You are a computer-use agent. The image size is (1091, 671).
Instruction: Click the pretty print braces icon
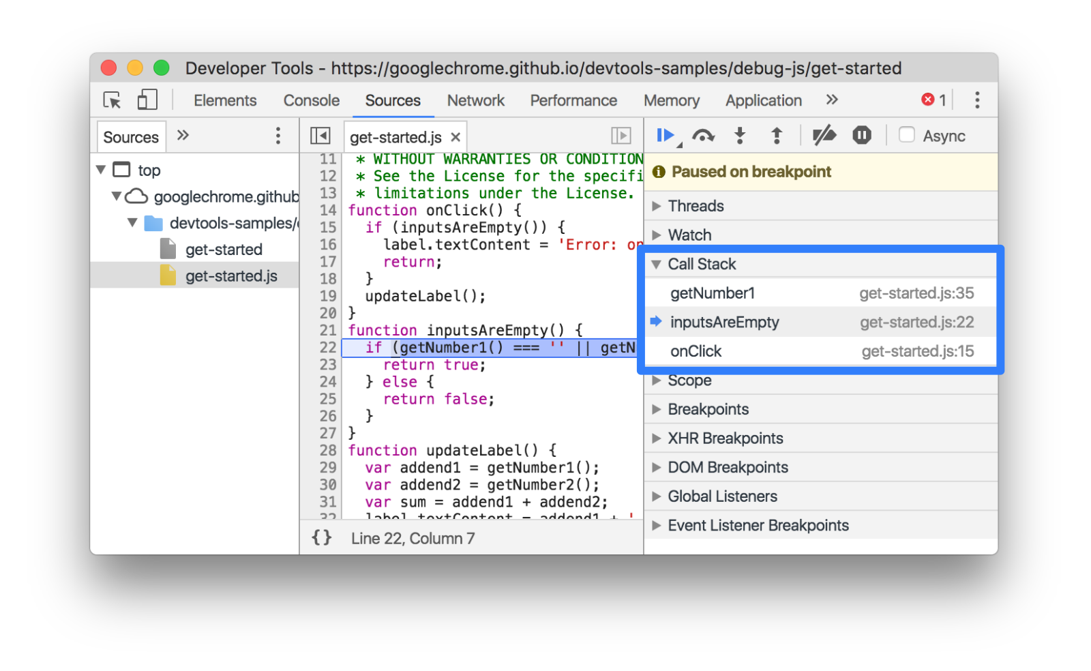322,538
